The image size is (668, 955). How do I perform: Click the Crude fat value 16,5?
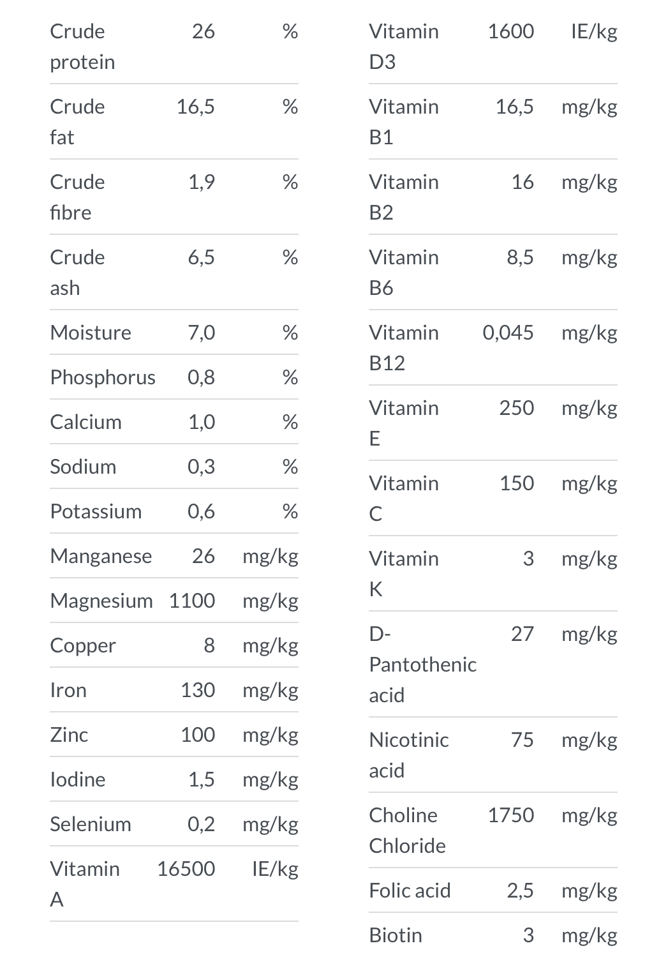(196, 107)
